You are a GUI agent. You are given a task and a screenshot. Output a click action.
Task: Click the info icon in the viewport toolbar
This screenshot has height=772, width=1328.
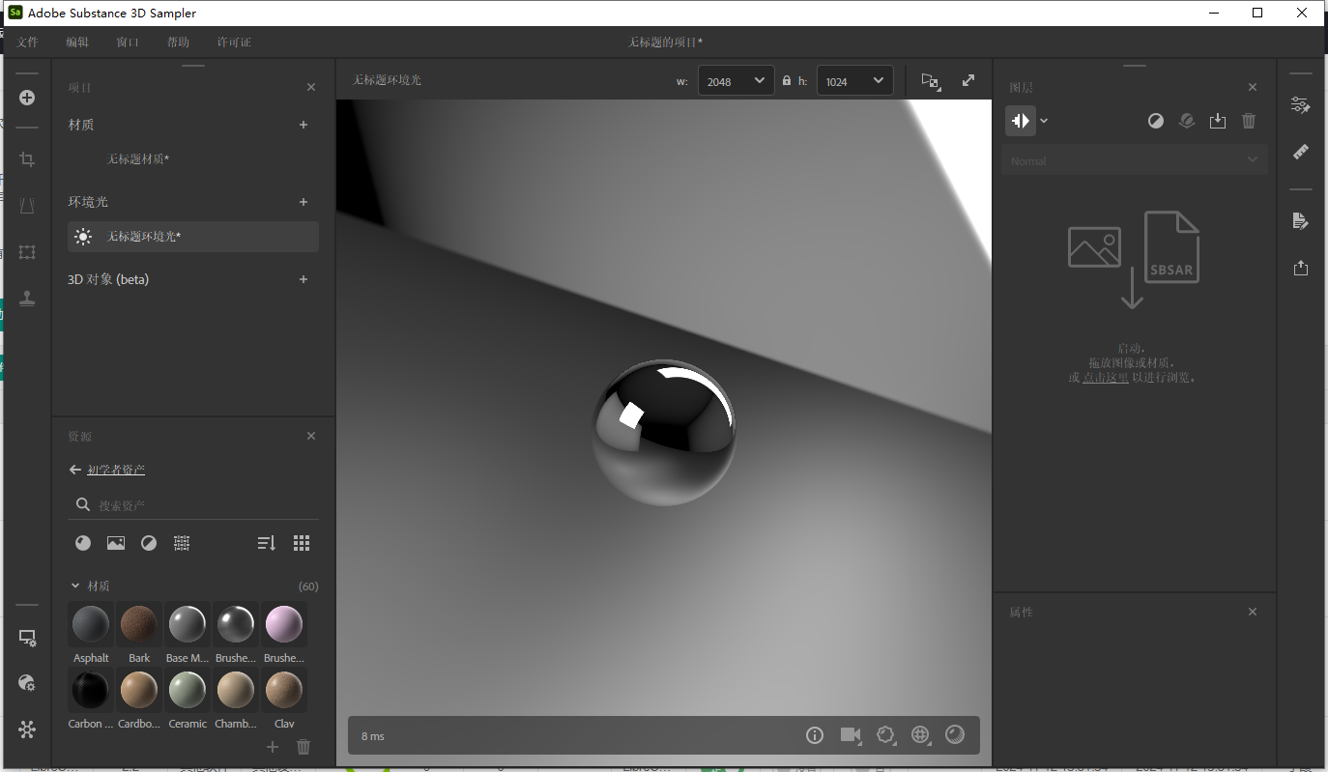click(x=815, y=735)
